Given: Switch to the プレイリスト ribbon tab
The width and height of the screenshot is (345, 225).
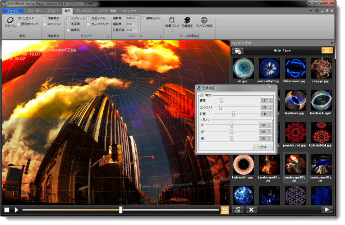Looking at the screenshot, I should click(85, 11).
